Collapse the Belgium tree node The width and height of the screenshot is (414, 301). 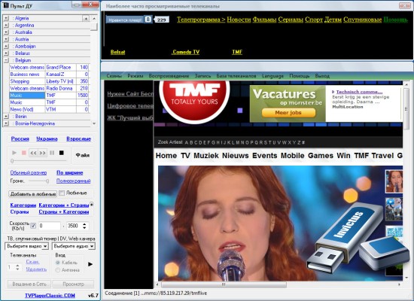pos(6,60)
